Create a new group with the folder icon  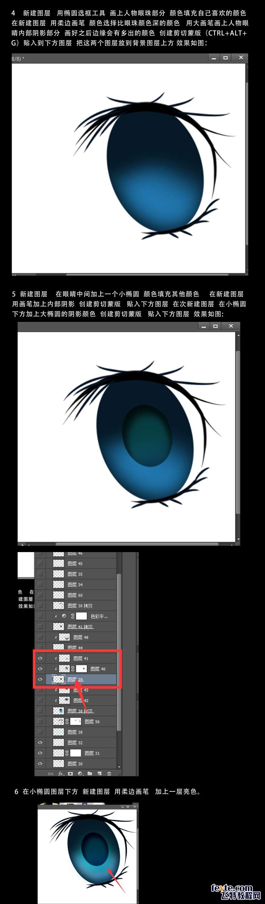tap(90, 773)
